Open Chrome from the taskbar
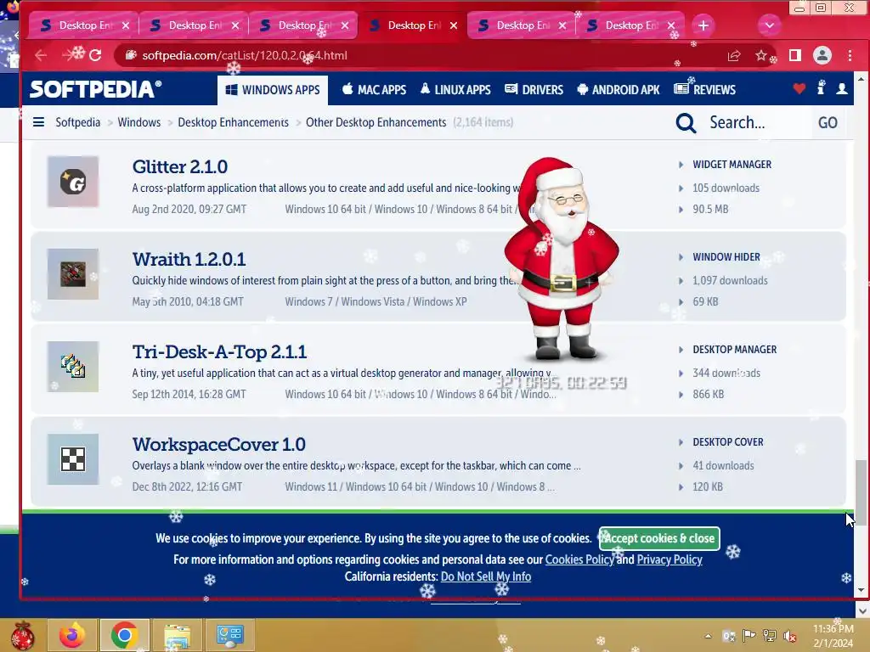The height and width of the screenshot is (652, 870). click(124, 635)
